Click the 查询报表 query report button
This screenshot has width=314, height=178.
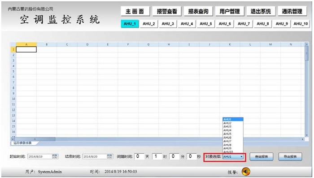pyautogui.click(x=262, y=157)
